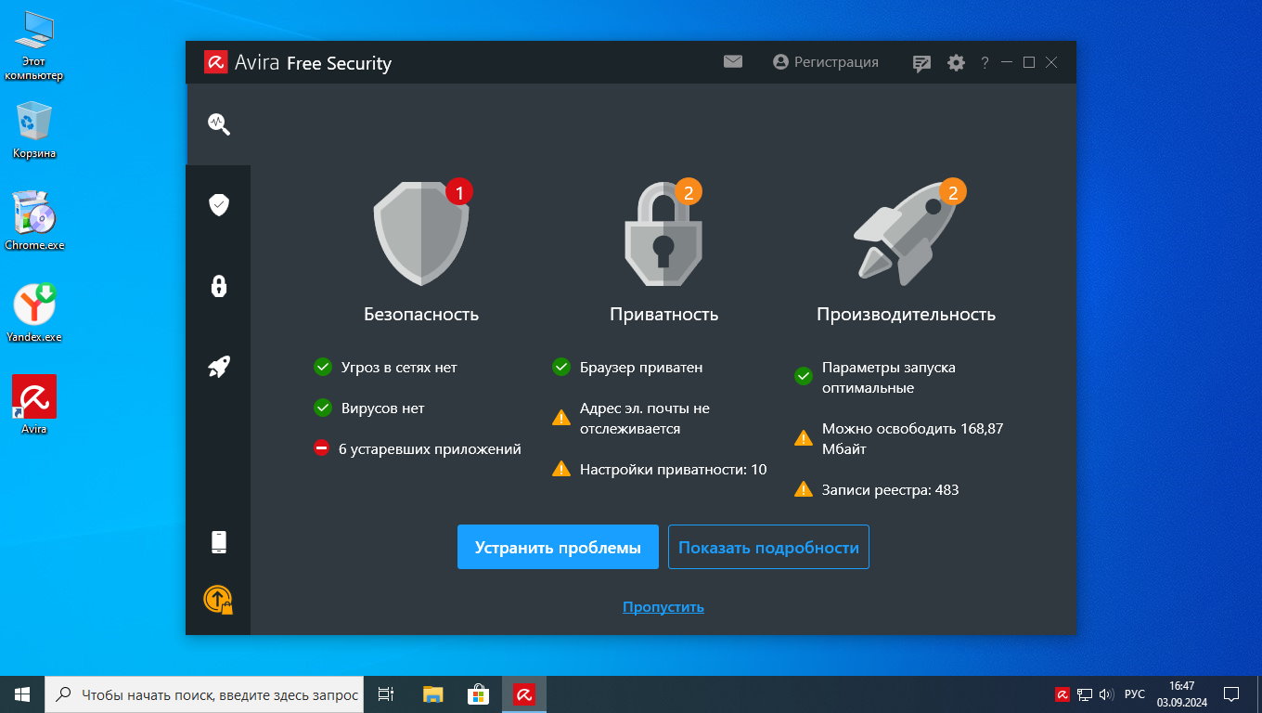Screen dimensions: 1262x713
Task: Click the upgrade arrow sidebar icon
Action: (218, 600)
